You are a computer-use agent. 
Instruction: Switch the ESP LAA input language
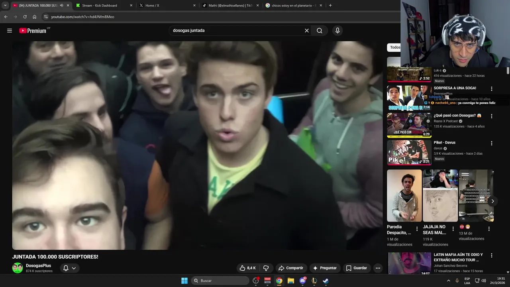pos(467,281)
